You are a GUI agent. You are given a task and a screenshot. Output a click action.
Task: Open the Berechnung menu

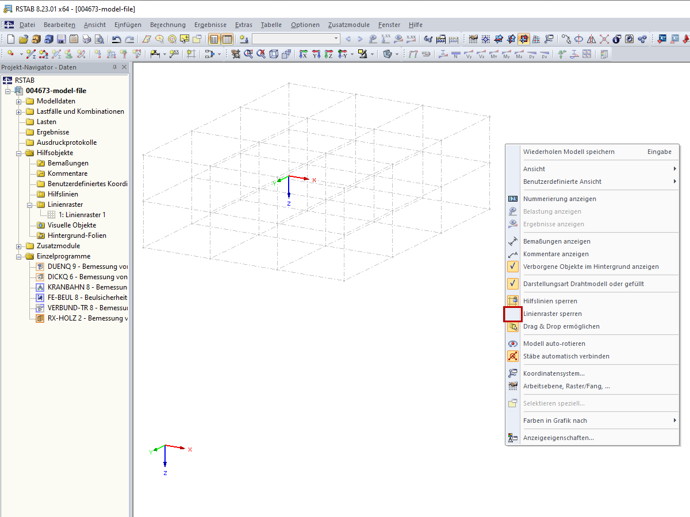coord(168,25)
